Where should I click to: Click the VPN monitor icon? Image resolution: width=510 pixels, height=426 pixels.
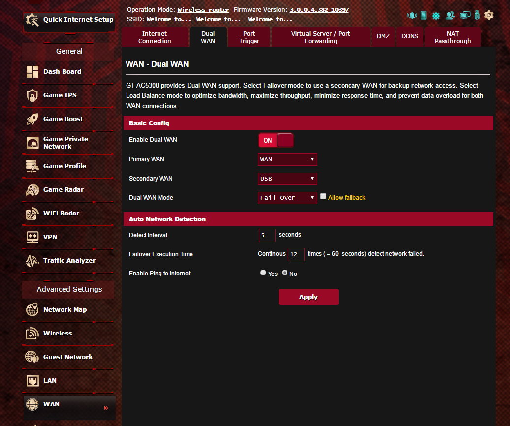(x=32, y=237)
